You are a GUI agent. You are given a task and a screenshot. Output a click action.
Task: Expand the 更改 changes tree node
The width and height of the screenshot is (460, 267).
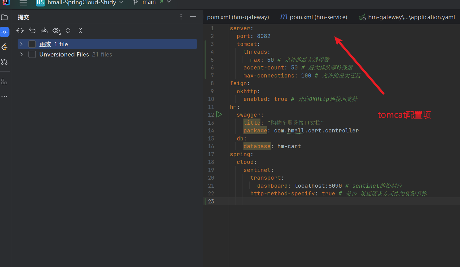tap(21, 44)
